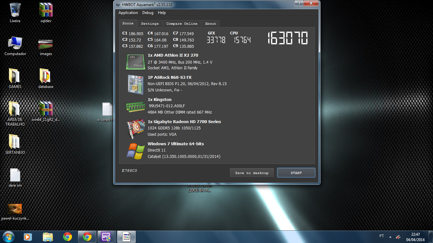Open the Debug menu
This screenshot has height=243, width=433.
(148, 13)
